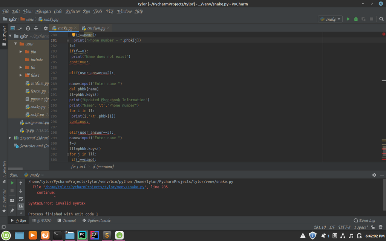Expand the bin folder in project tree
The width and height of the screenshot is (386, 241).
21,52
